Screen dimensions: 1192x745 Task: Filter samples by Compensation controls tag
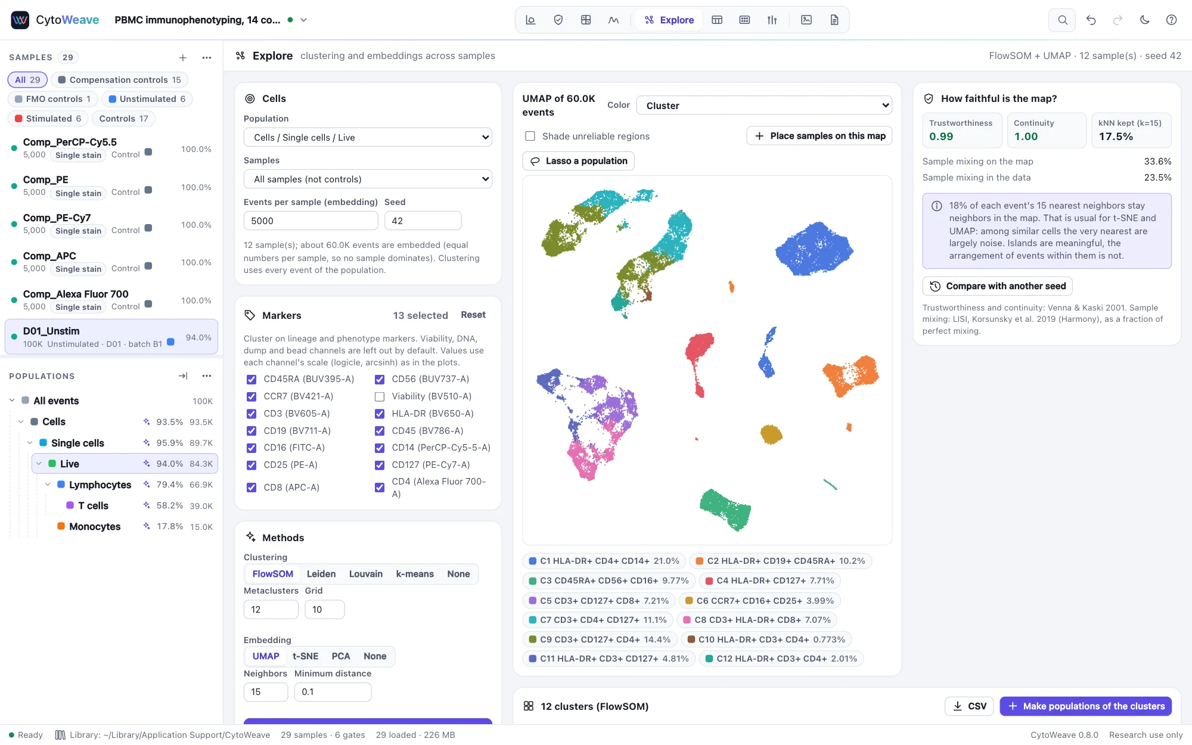pos(119,80)
